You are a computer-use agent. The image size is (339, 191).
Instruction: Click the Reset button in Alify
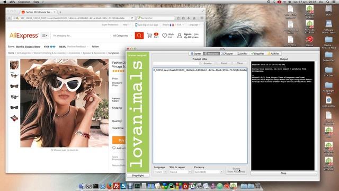click(224, 63)
